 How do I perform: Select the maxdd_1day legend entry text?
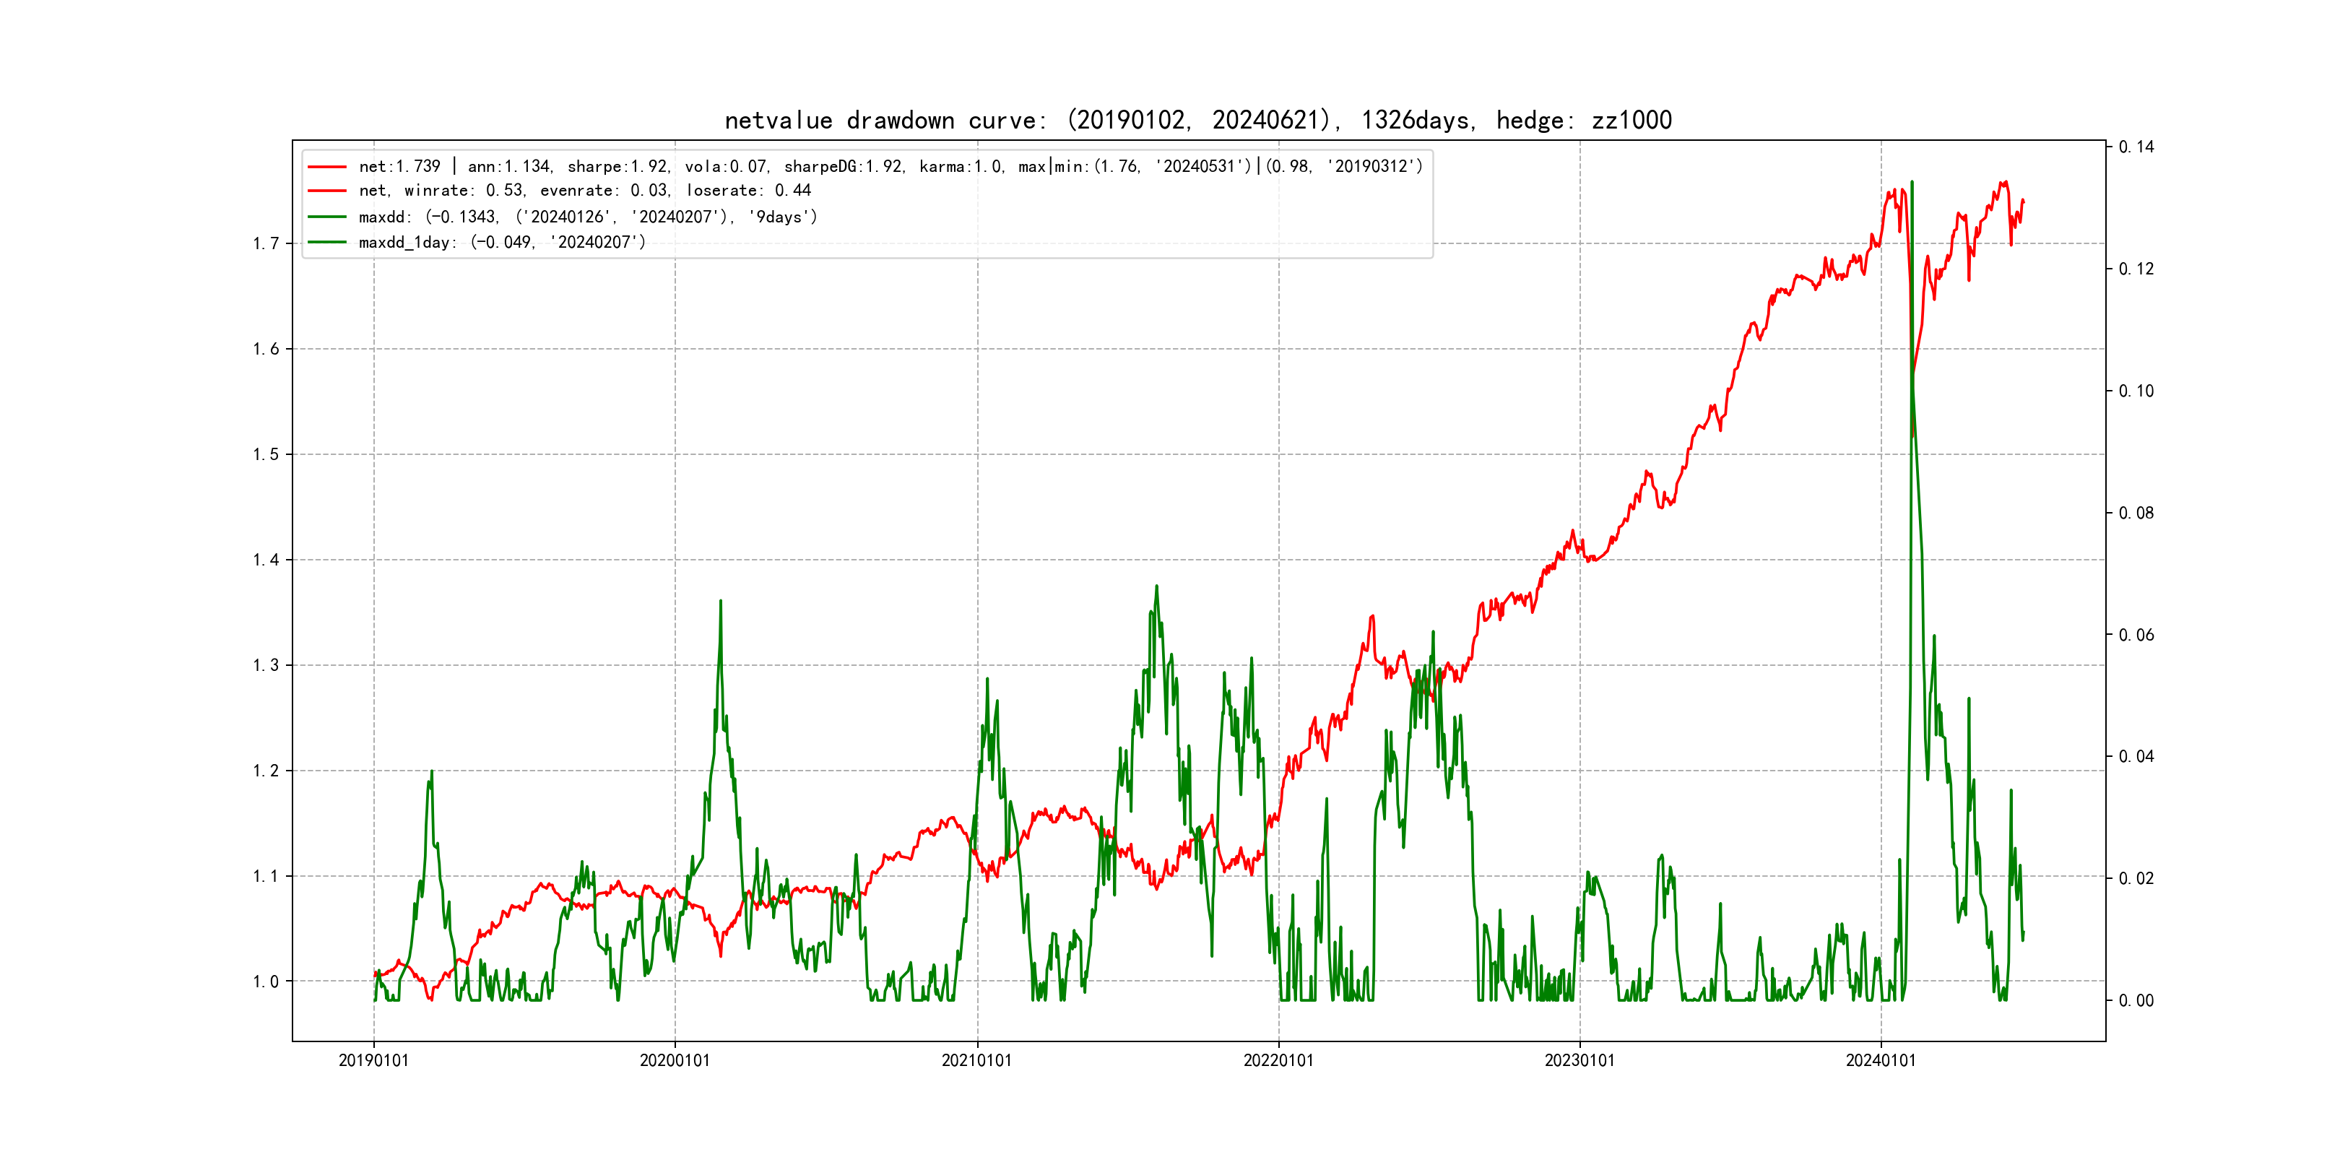[x=501, y=243]
